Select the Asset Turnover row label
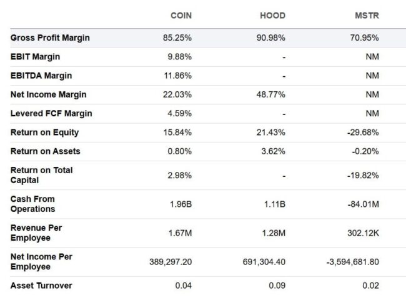This screenshot has height=305, width=406. [41, 286]
